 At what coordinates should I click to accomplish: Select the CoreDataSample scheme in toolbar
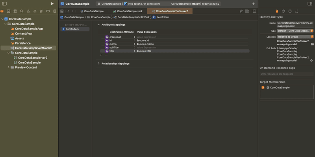click(x=109, y=4)
